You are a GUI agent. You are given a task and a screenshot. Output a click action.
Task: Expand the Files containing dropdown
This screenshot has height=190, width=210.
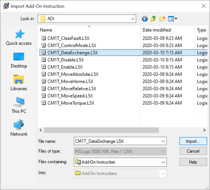coord(163,162)
